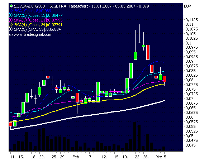Select legend entry SMA(2) [Close, 13]:0.08477
Image resolution: width=204 pixels, height=163 pixels.
(x=38, y=15)
